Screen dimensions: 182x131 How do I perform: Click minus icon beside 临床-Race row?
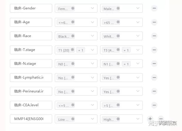click(154, 36)
